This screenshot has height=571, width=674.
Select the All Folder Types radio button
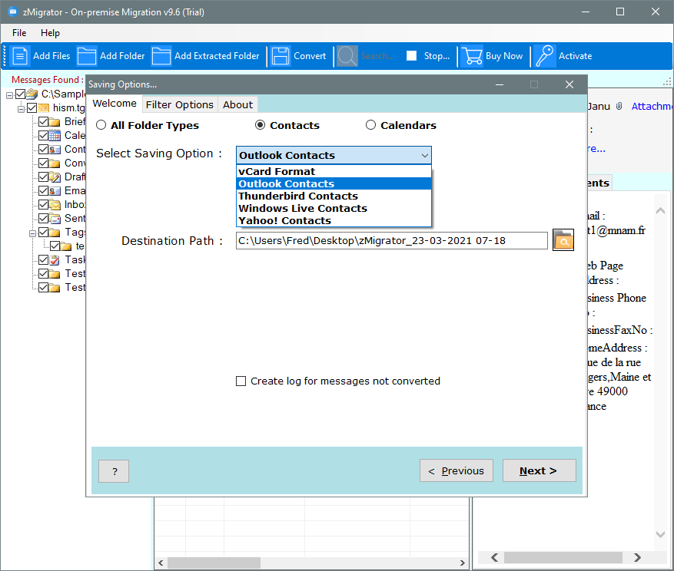[101, 125]
